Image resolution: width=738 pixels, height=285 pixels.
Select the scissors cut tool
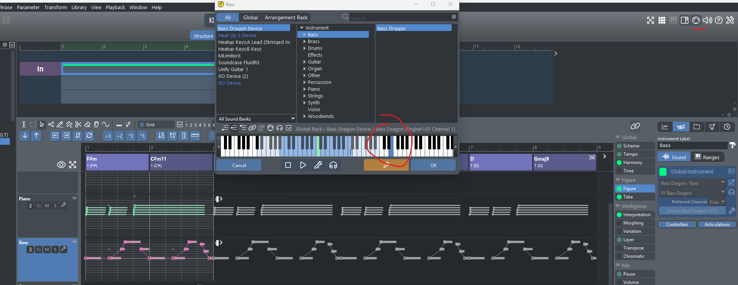tap(78, 124)
